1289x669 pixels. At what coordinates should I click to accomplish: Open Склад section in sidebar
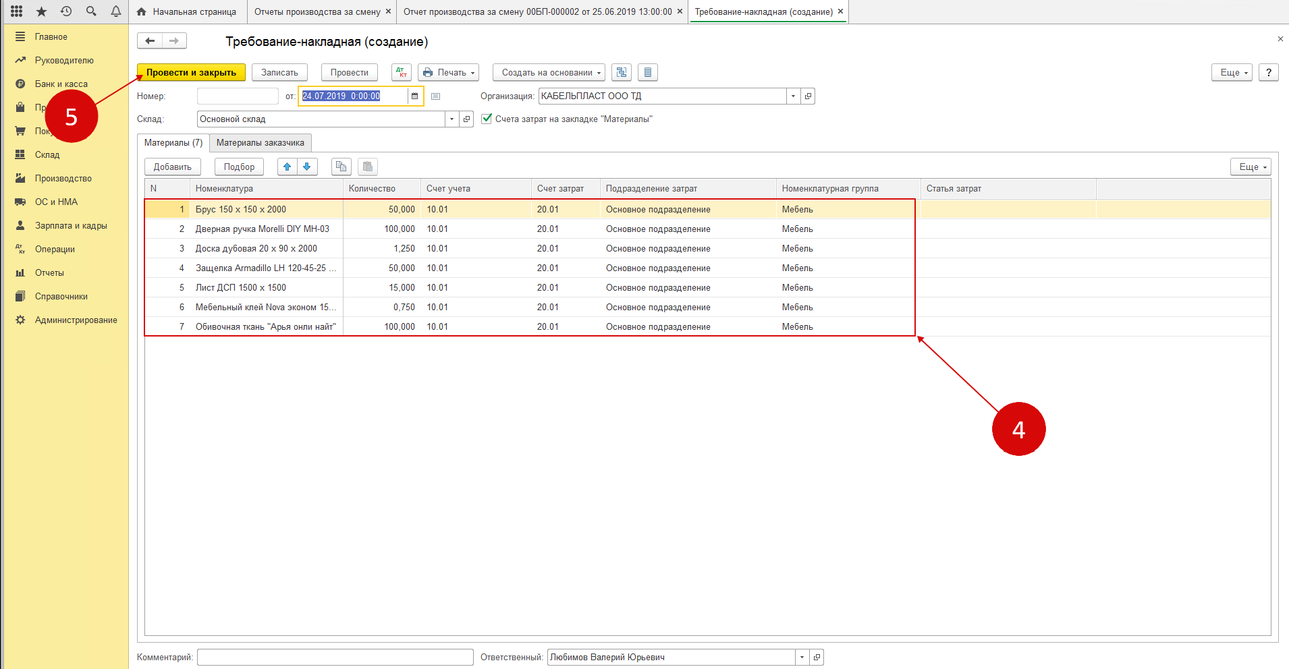tap(47, 154)
